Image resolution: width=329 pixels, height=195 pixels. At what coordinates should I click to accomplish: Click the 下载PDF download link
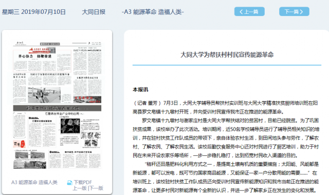coord(83,182)
